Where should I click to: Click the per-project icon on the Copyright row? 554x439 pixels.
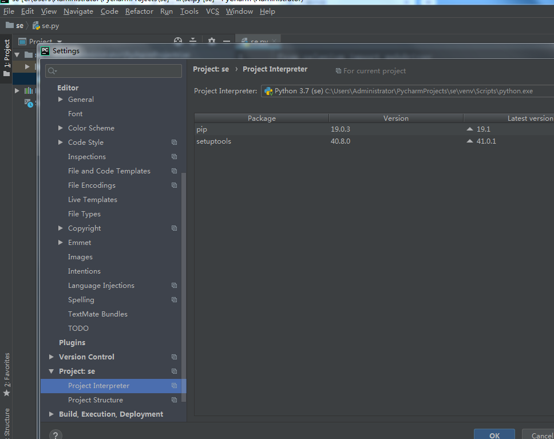(174, 228)
